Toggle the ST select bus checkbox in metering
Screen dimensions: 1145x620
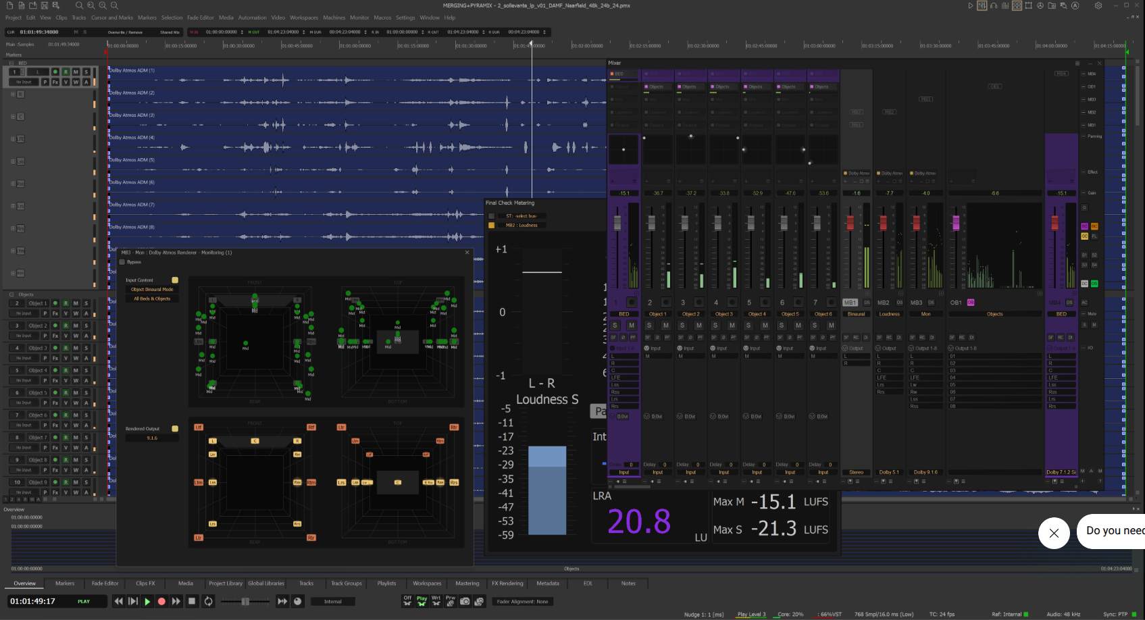[x=492, y=216]
